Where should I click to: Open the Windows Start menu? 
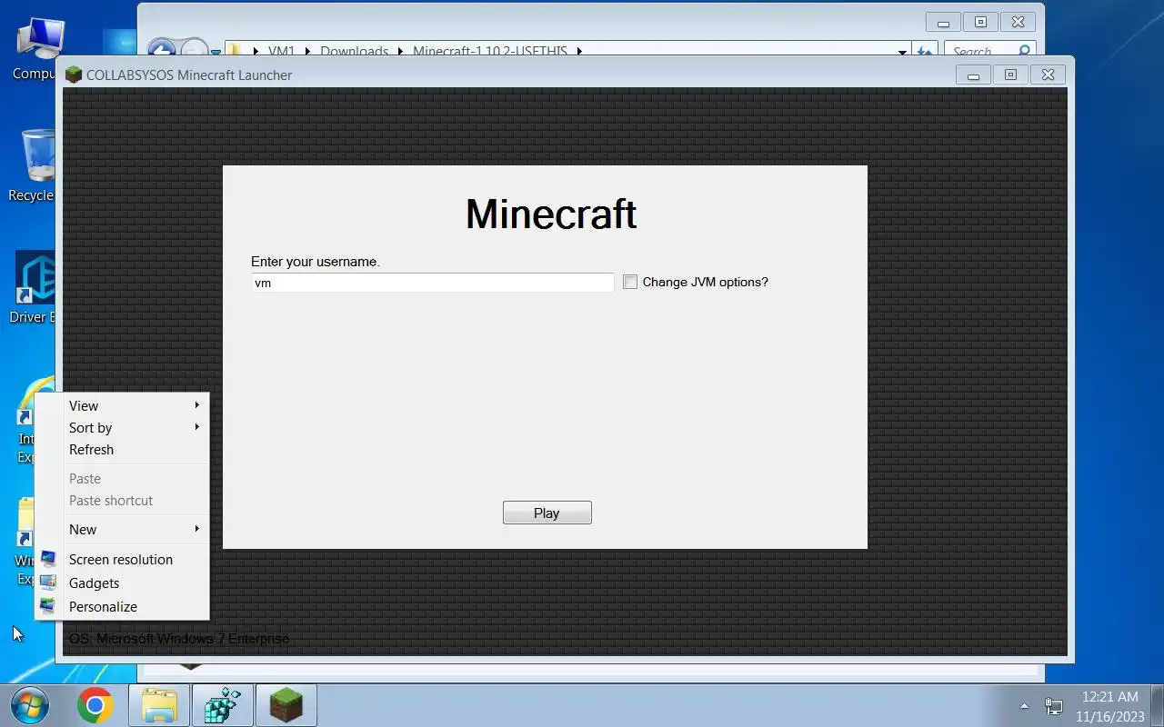pyautogui.click(x=29, y=705)
